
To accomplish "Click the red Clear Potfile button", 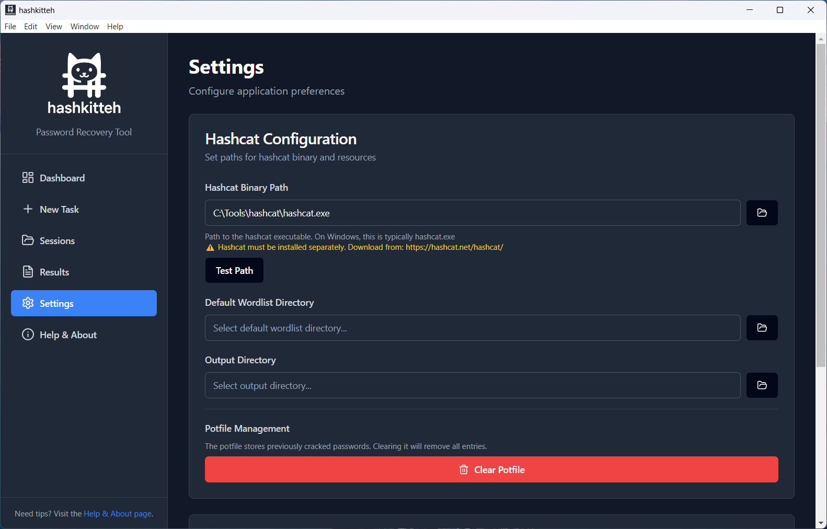I will 491,469.
